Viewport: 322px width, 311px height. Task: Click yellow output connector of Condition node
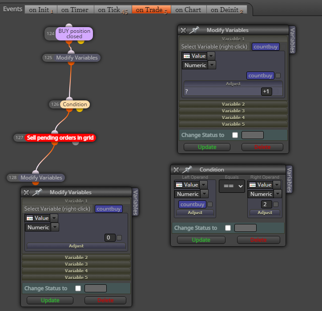pos(80,110)
